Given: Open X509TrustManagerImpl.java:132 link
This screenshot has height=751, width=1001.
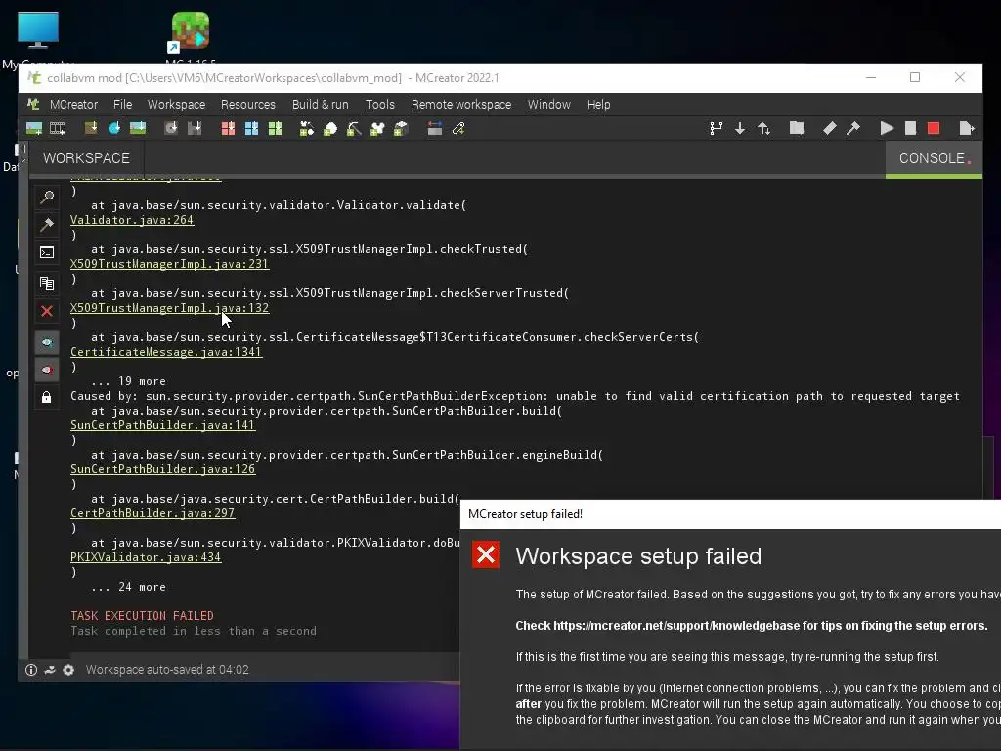Looking at the screenshot, I should point(170,308).
